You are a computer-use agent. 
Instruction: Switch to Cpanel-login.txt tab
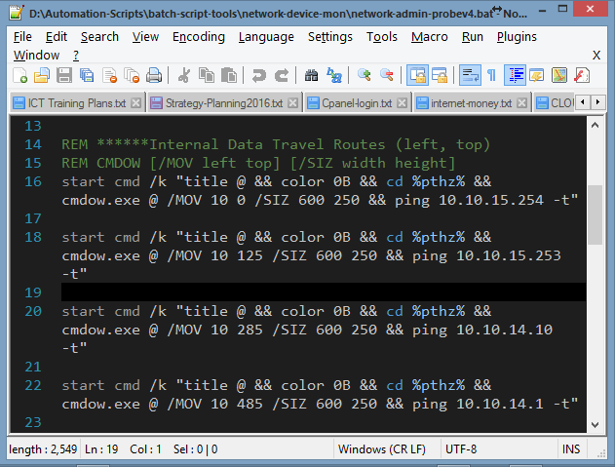coord(357,103)
